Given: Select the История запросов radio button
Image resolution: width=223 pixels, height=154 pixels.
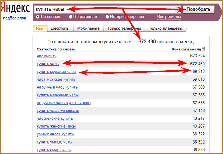Looking at the screenshot, I should [x=107, y=17].
